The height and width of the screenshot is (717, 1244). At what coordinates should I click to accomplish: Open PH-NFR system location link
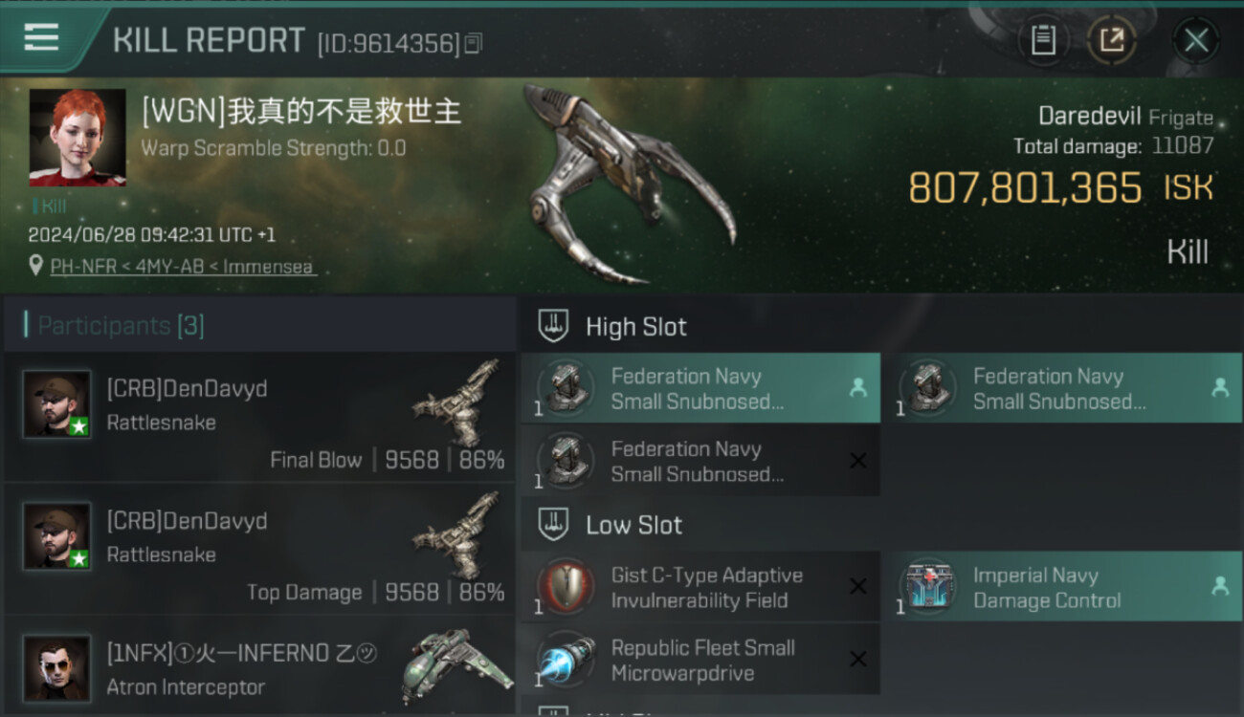(x=76, y=267)
